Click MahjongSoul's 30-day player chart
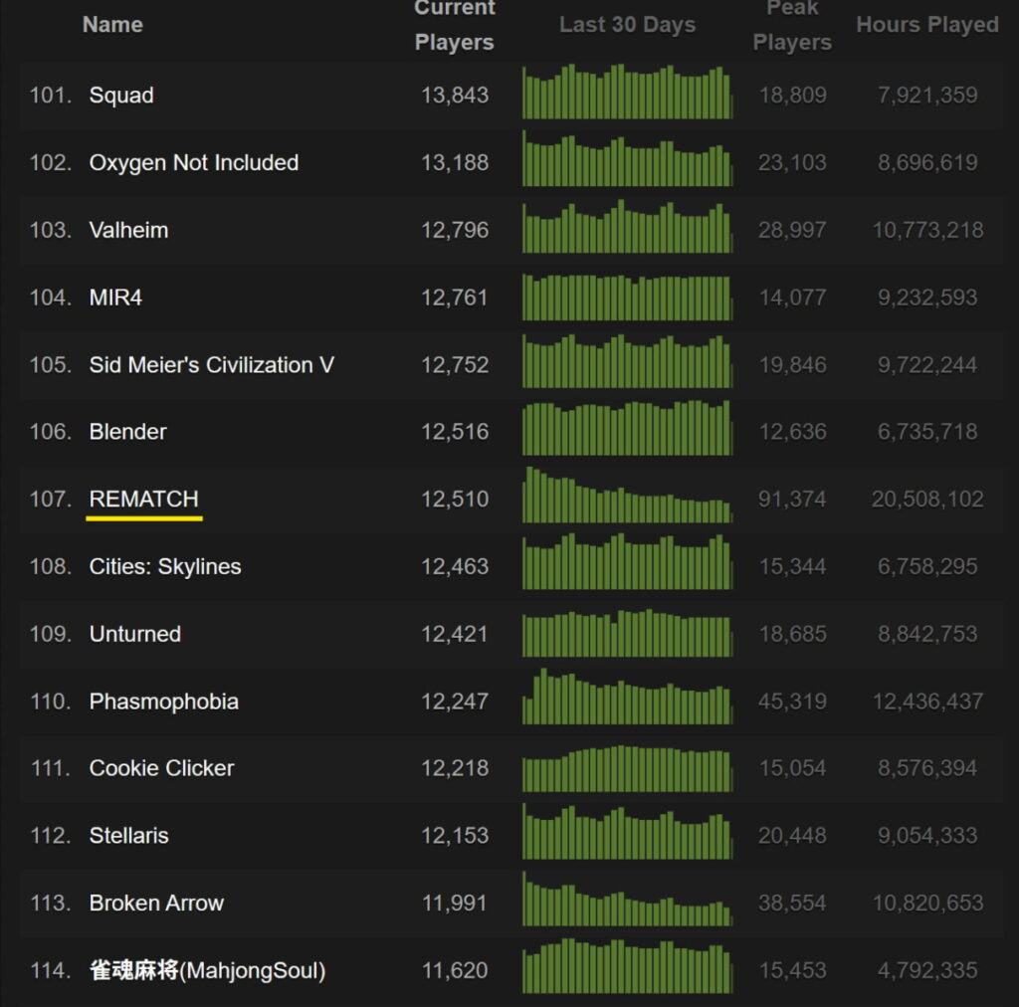 627,966
